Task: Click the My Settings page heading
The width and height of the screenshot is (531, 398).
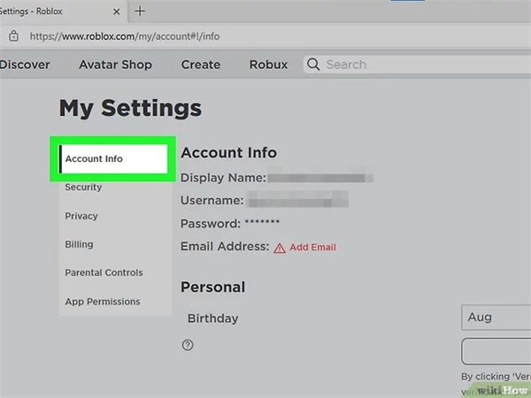Action: click(130, 108)
